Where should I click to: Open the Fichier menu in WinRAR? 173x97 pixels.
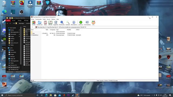[x=32, y=19]
